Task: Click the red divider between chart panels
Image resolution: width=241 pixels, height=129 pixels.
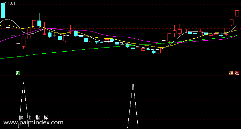Action: 120,76
